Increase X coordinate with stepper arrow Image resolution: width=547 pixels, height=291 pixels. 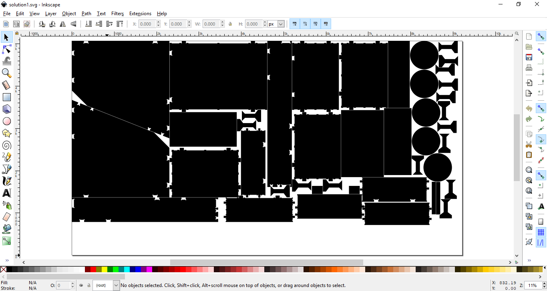(x=159, y=22)
